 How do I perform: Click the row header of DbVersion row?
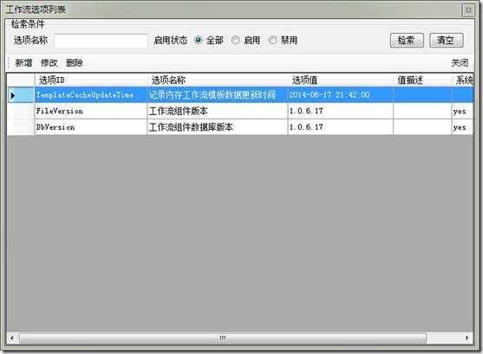coord(21,127)
